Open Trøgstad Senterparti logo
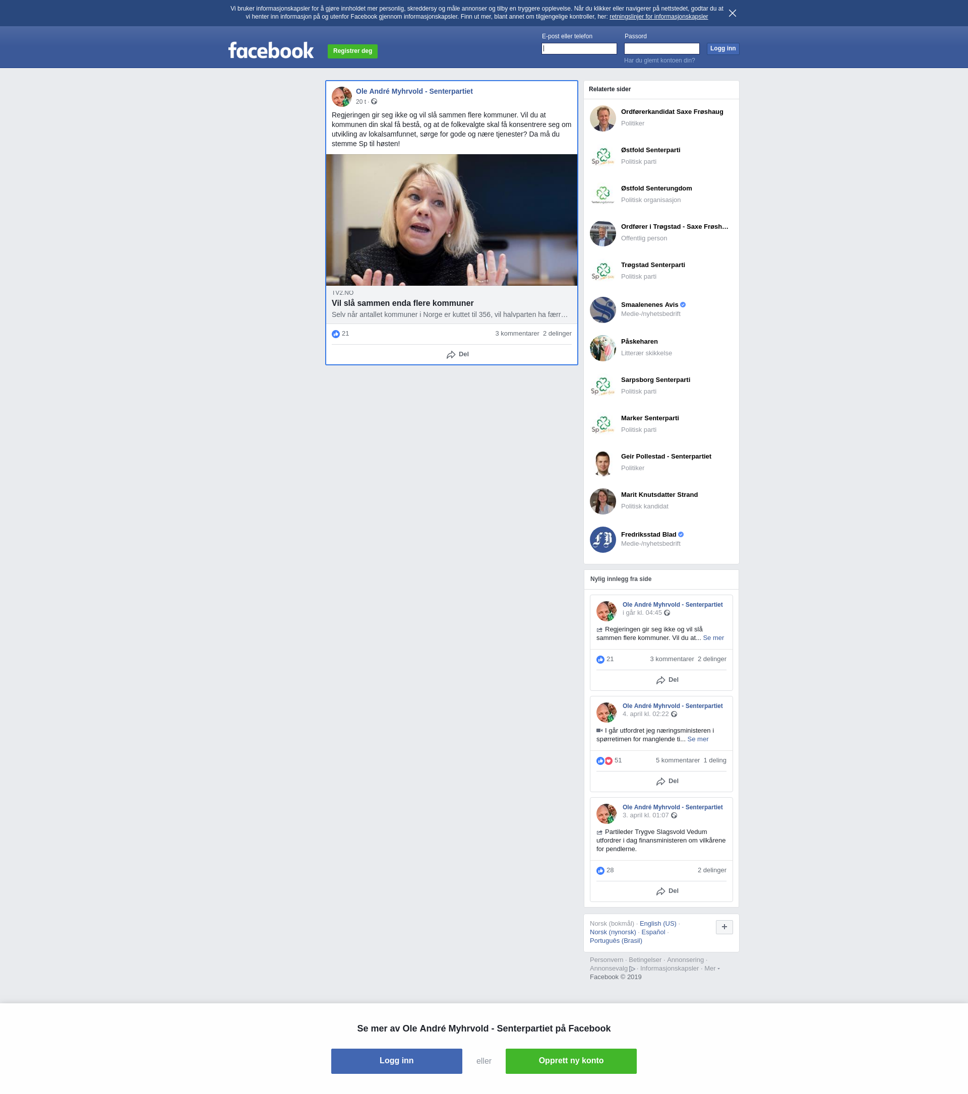This screenshot has height=1094, width=968. pyautogui.click(x=603, y=272)
